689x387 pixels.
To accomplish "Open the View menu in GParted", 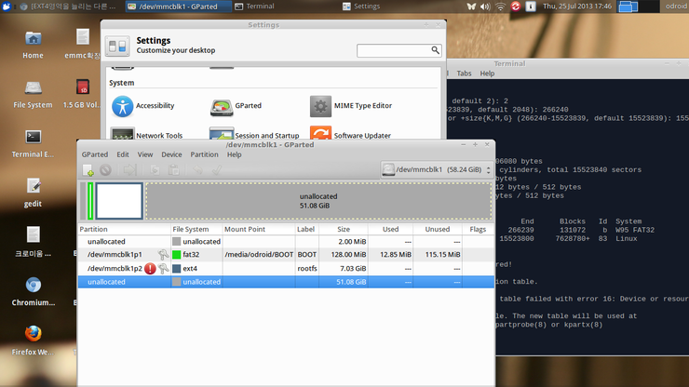I will tap(145, 154).
